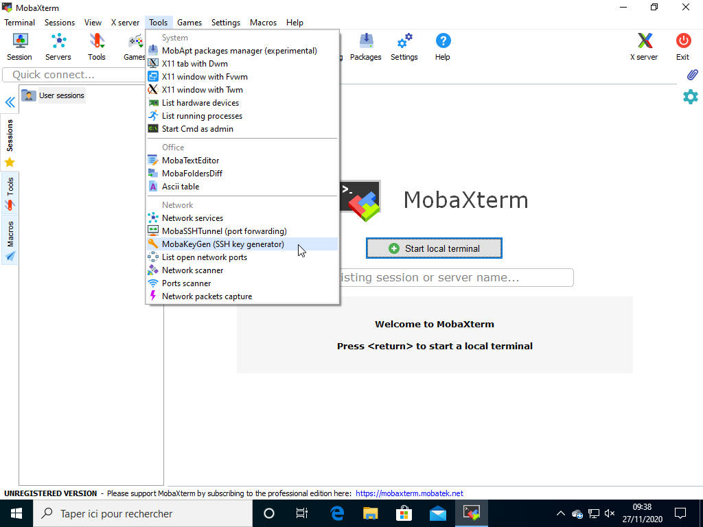
Task: Click the paperclip attach icon
Action: click(692, 74)
